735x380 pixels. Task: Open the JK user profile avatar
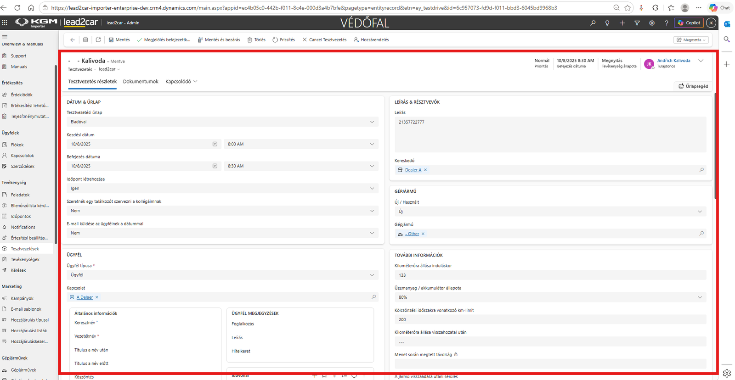(711, 23)
